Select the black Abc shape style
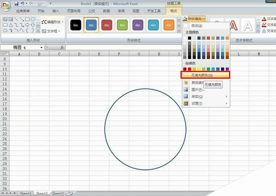Screen dimensions: 276x196 (x=76, y=25)
